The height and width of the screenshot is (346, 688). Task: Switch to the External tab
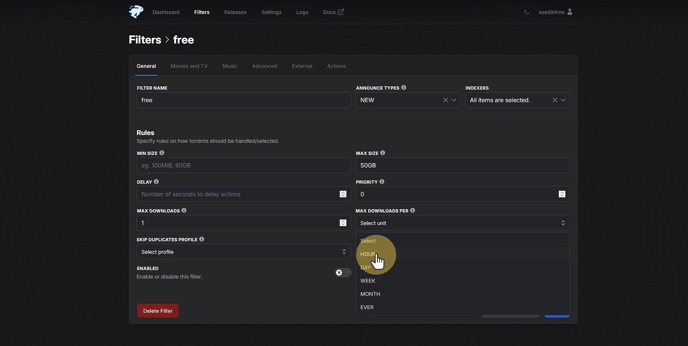pos(302,66)
